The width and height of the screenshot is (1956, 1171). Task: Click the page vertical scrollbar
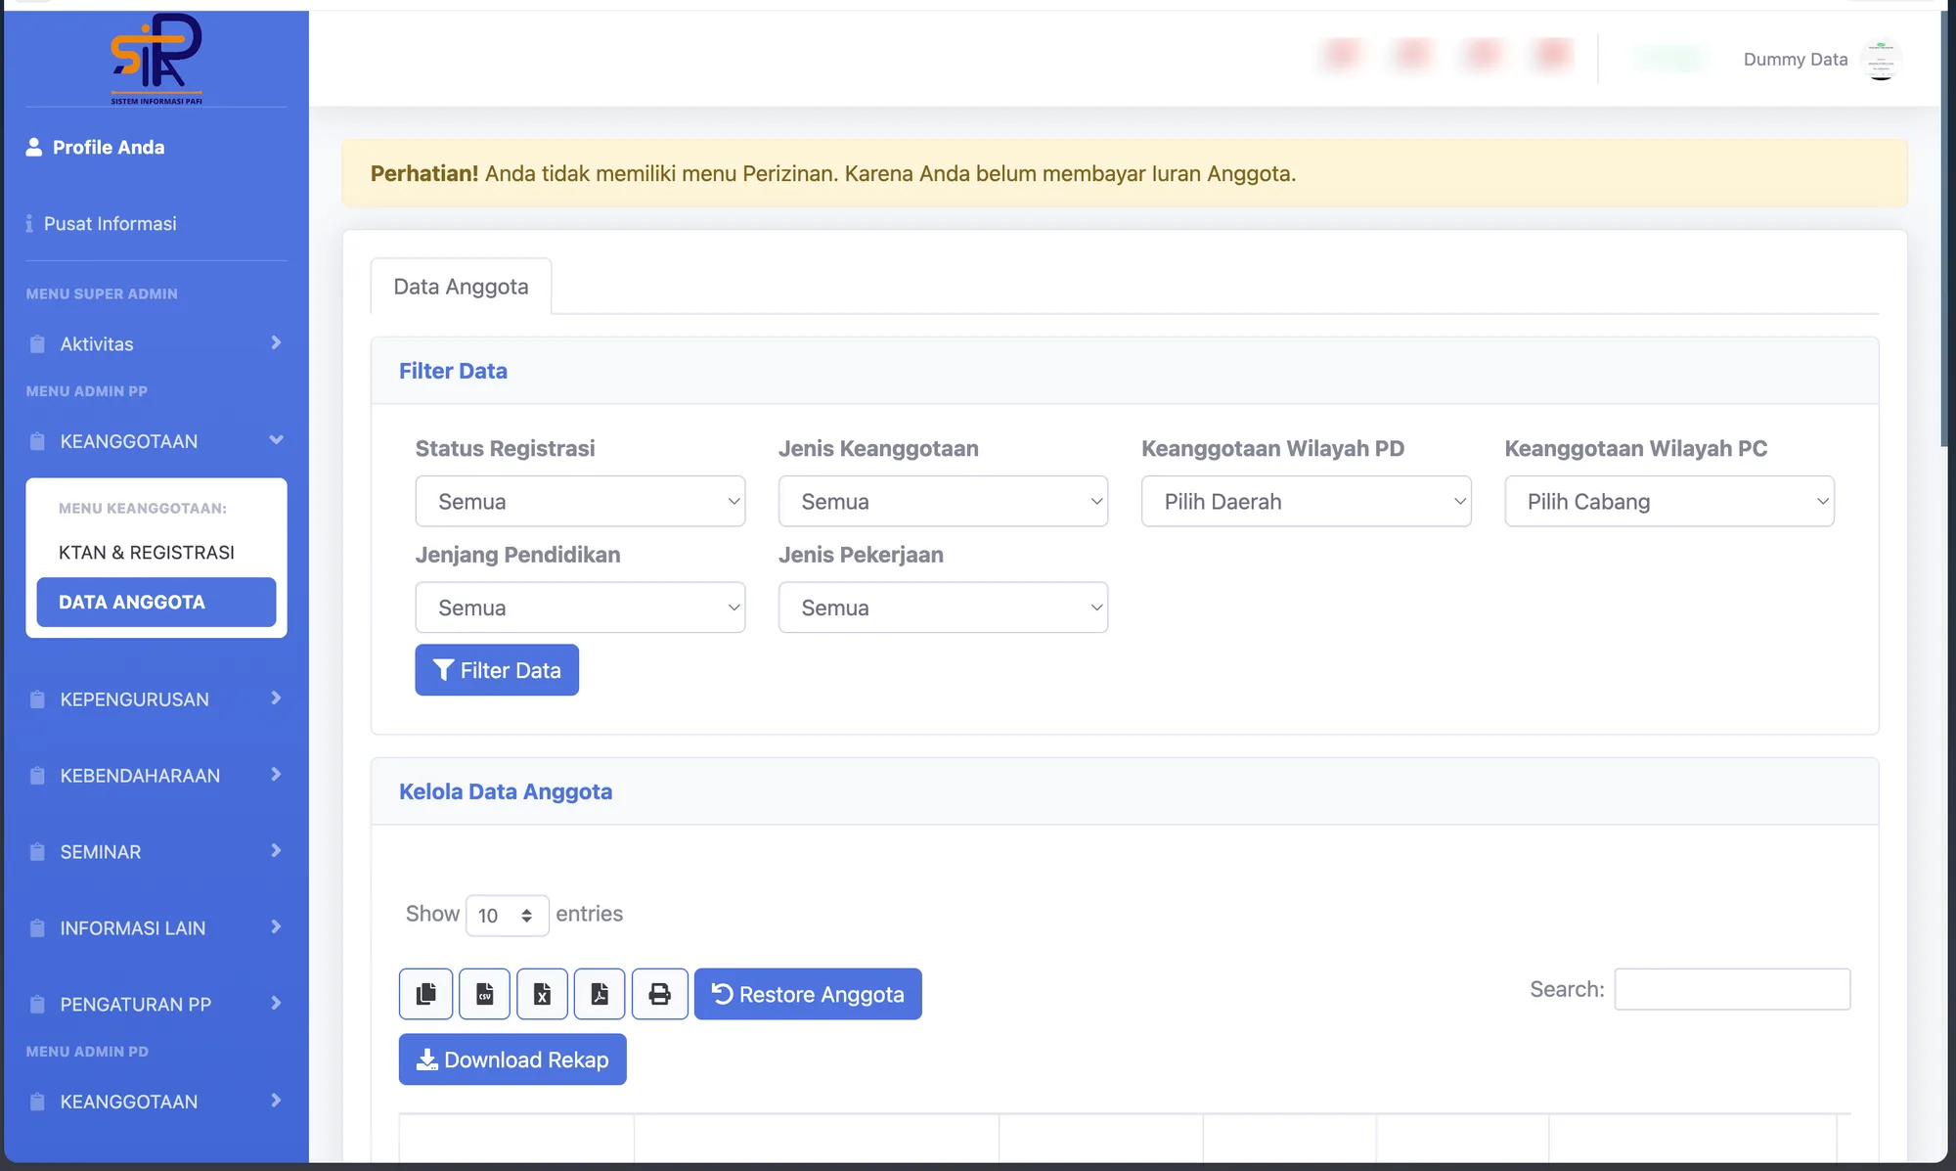(x=1944, y=230)
